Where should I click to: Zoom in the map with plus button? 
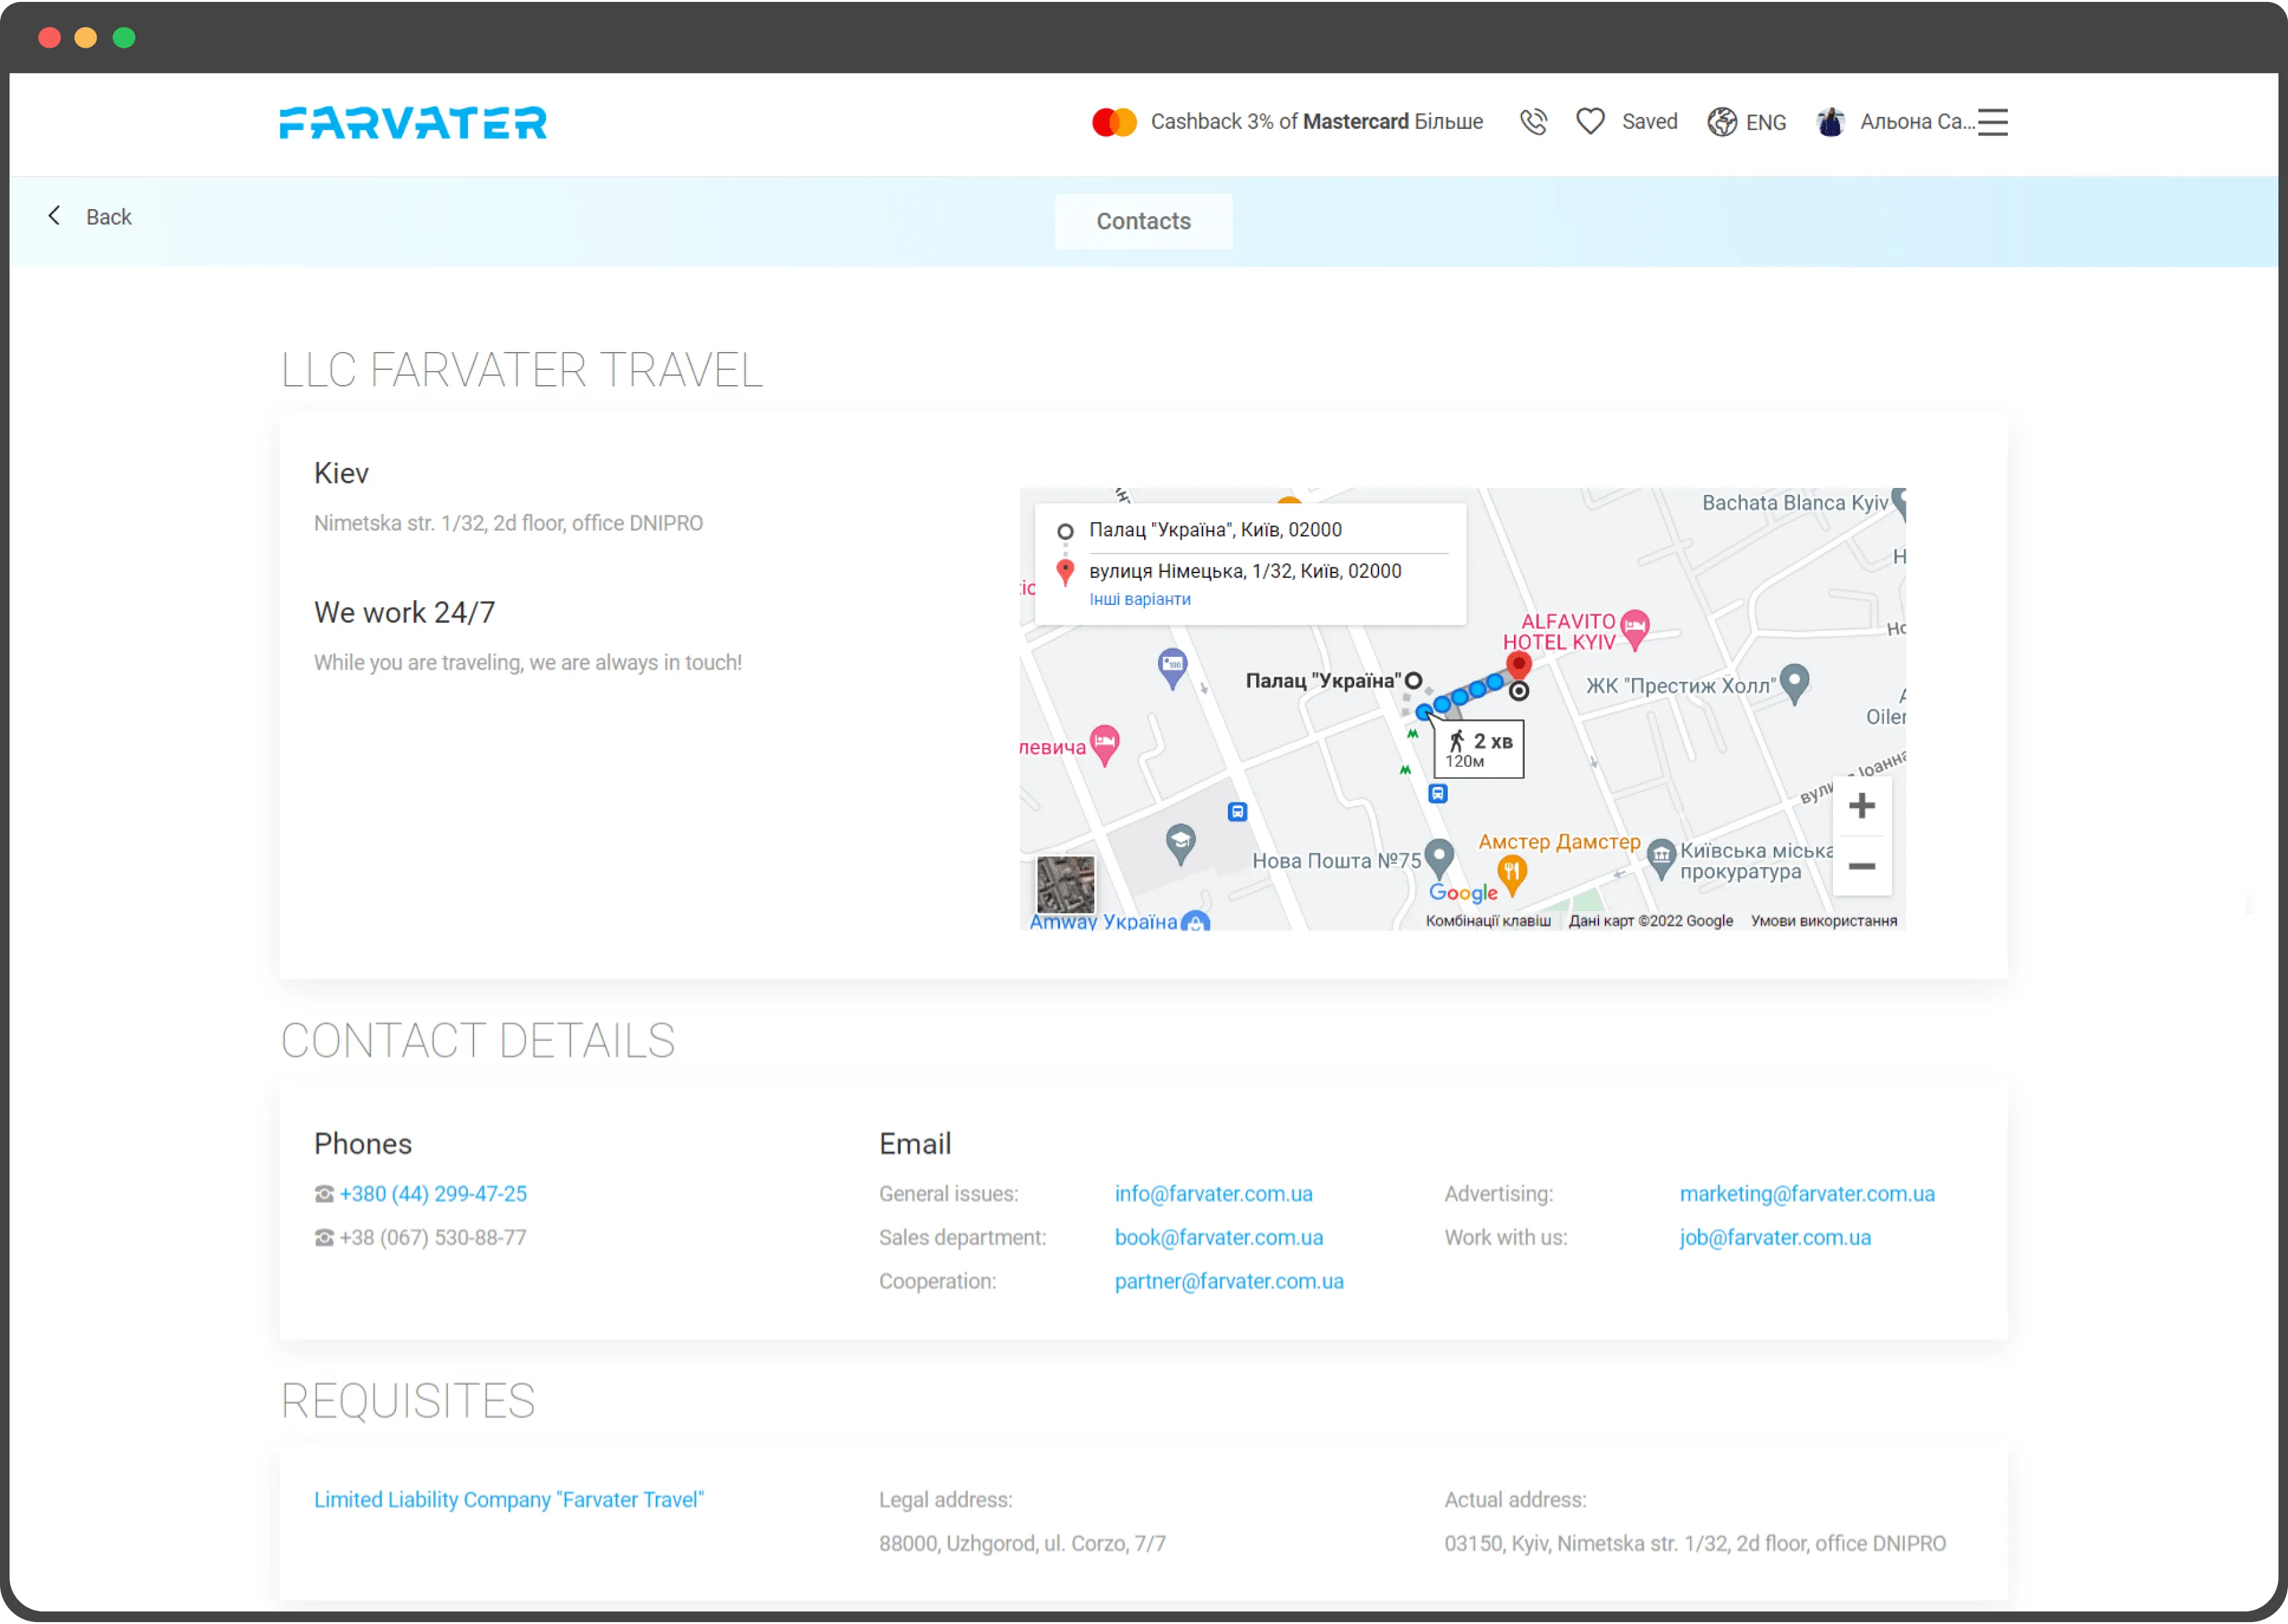[1861, 806]
